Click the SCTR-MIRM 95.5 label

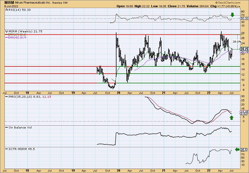(21, 149)
